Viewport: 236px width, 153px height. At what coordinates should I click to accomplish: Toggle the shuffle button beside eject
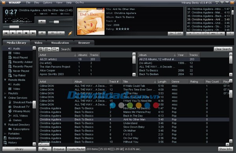(x=52, y=33)
